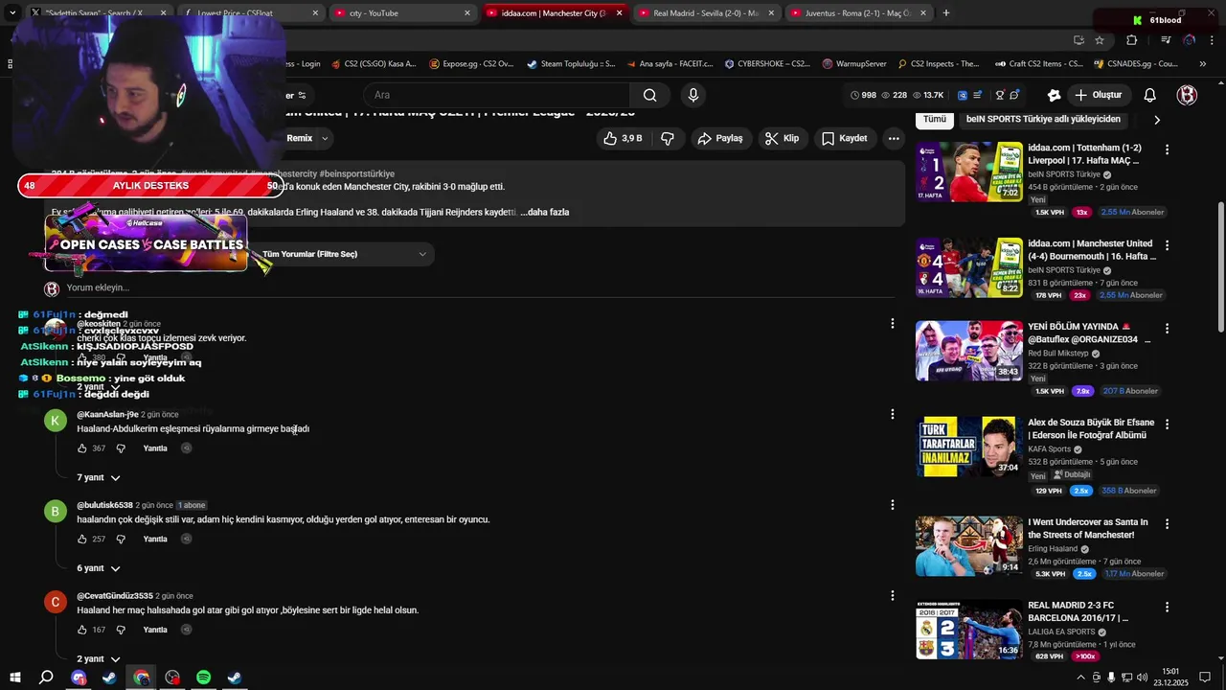Open options for the Real Madrid Barcelona video

(x=1167, y=608)
